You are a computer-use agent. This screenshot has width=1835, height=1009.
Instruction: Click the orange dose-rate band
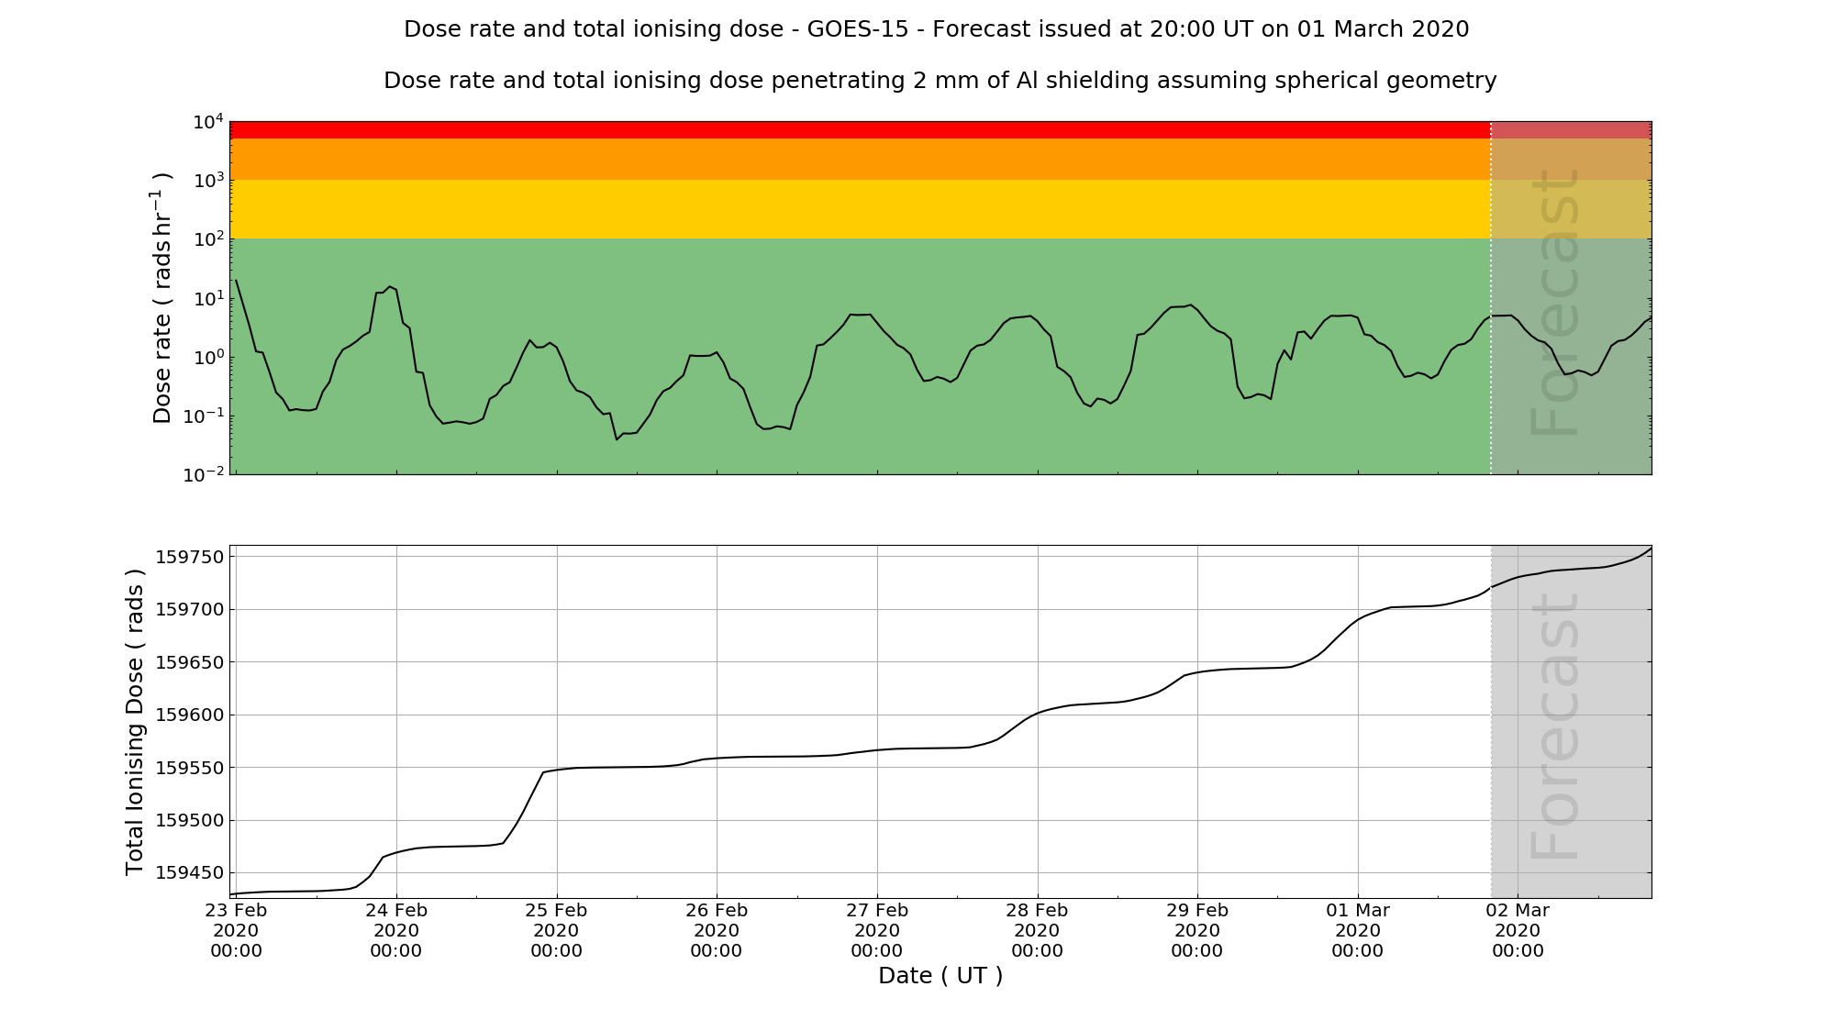(x=859, y=159)
